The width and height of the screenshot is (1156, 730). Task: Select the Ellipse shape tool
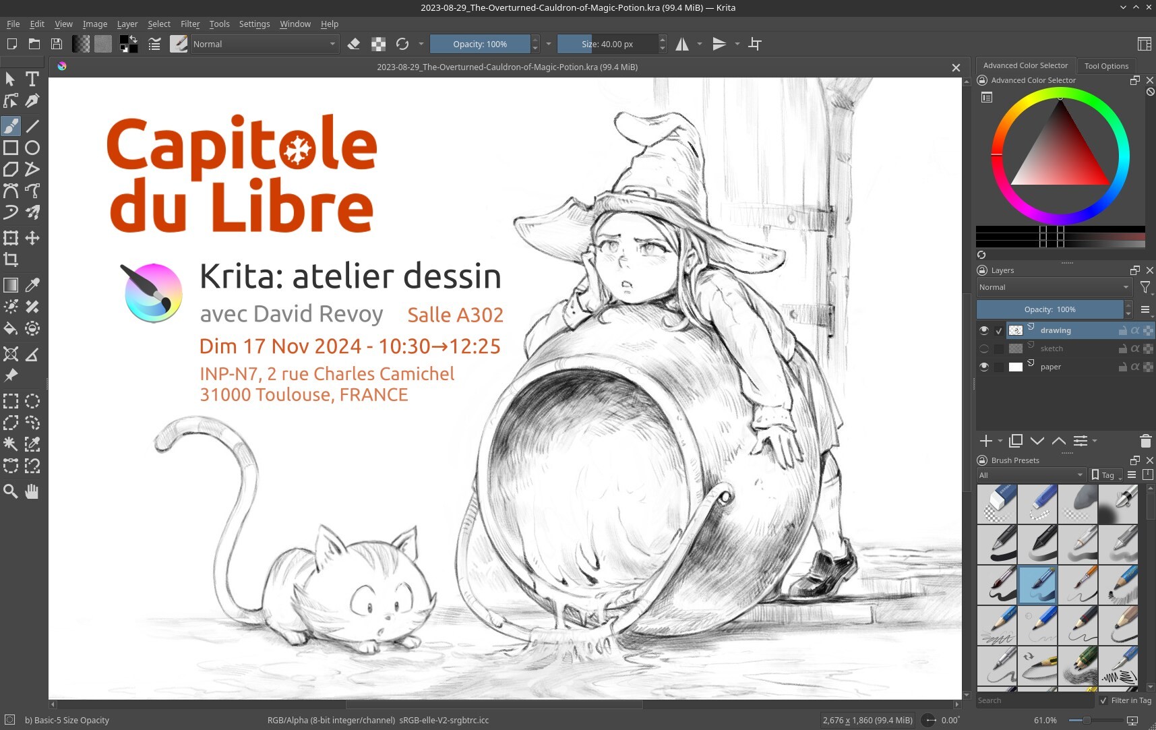click(32, 148)
